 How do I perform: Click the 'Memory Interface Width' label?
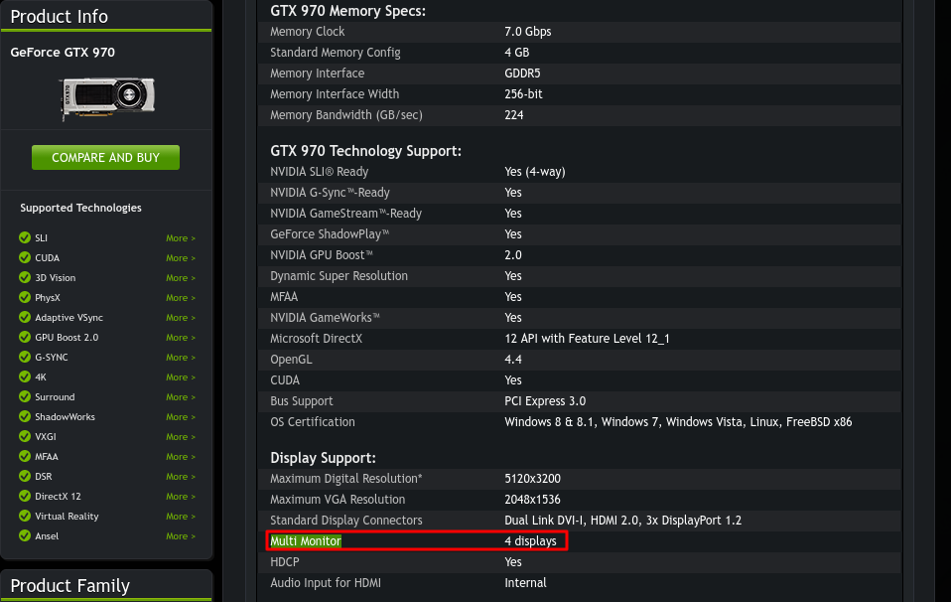click(x=335, y=94)
